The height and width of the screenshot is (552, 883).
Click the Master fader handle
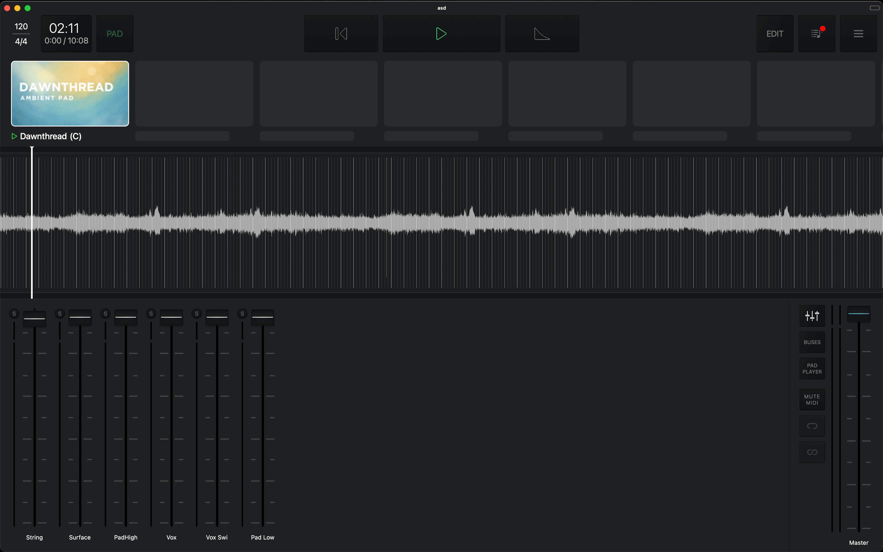[x=858, y=314]
